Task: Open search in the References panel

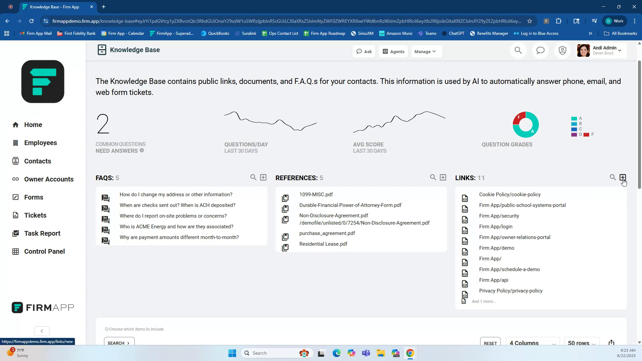Action: point(433,177)
